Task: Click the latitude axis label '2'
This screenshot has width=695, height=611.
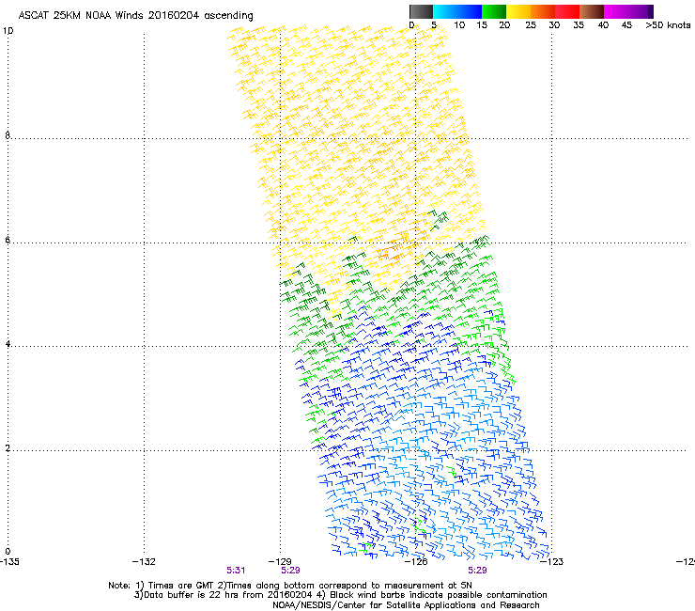Action: pyautogui.click(x=8, y=448)
